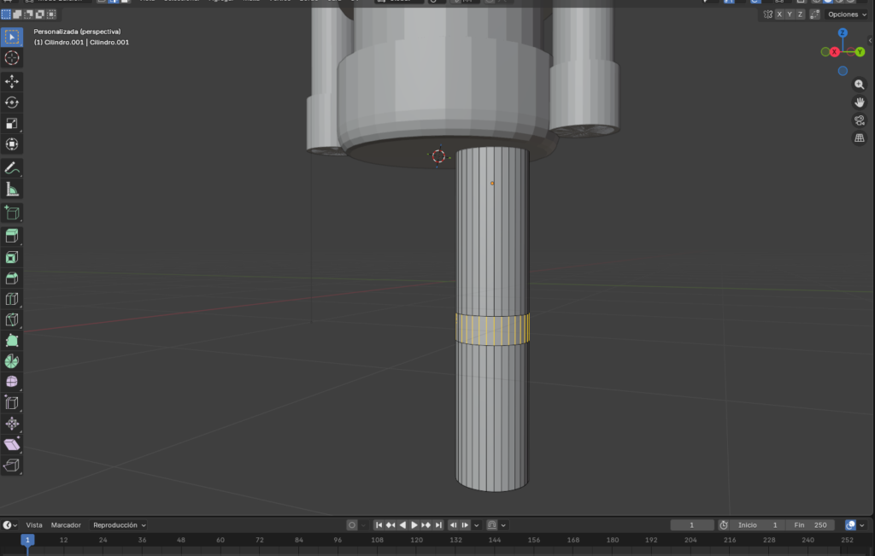875x556 pixels.
Task: Open the Reproducción dropdown in the timeline
Action: 118,524
